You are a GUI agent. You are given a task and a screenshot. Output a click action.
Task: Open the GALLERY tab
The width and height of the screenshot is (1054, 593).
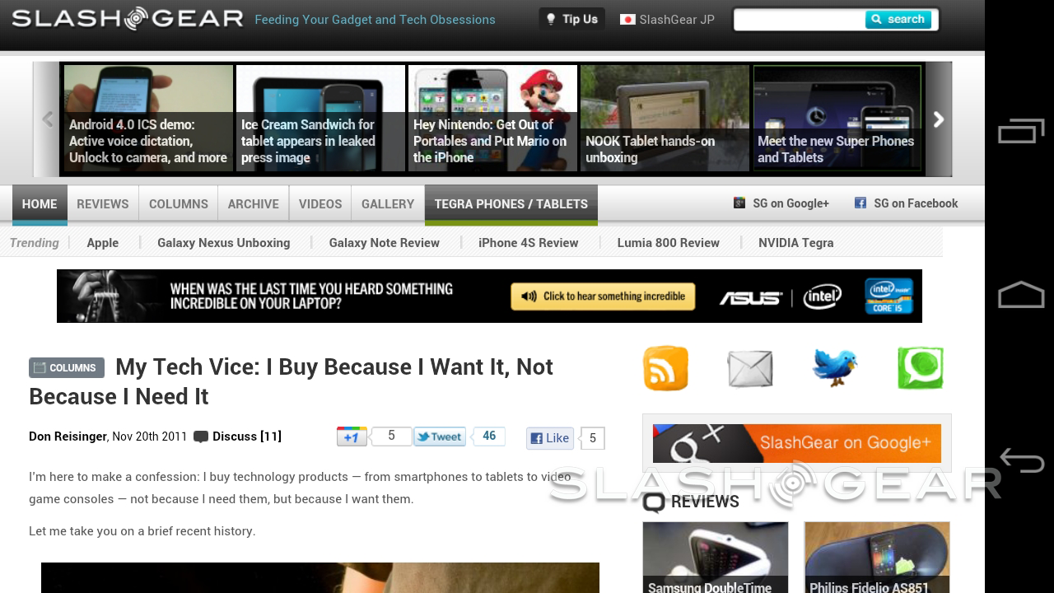(388, 204)
